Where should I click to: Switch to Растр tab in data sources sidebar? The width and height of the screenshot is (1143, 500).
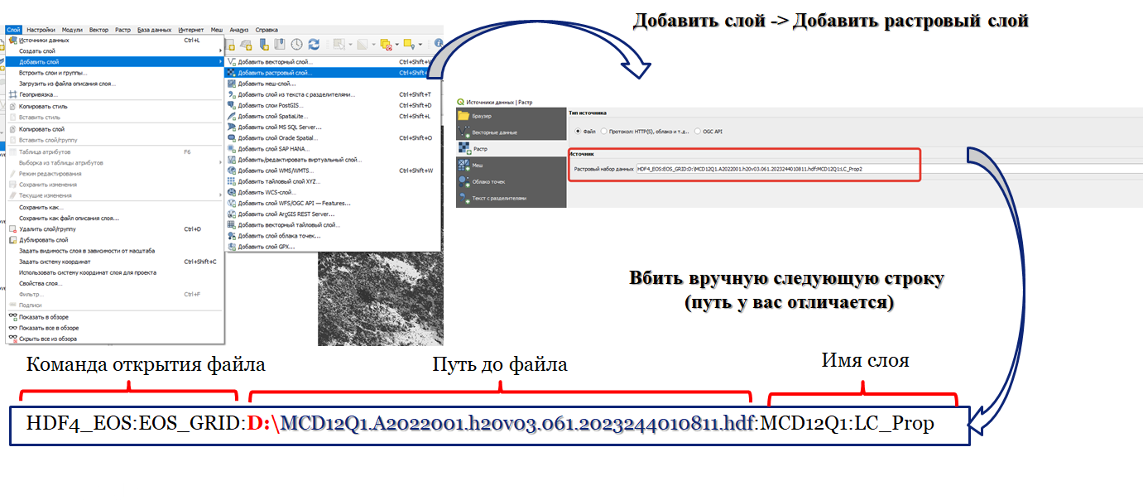click(x=511, y=149)
